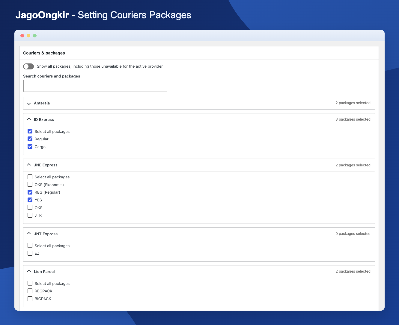Uncheck the YES package checkbox
This screenshot has height=325, width=399.
(30, 200)
